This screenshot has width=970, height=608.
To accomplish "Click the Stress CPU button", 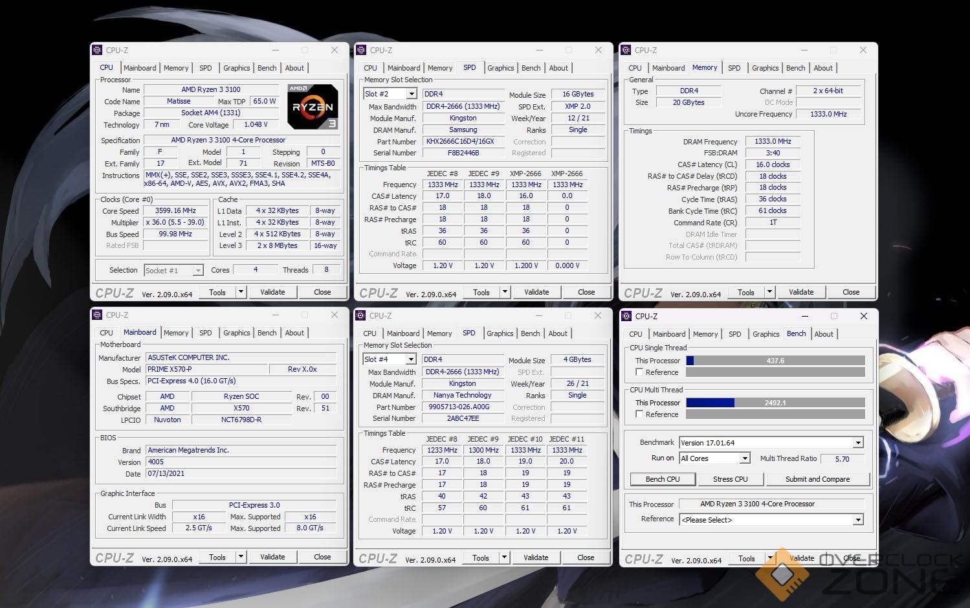I will coord(731,479).
